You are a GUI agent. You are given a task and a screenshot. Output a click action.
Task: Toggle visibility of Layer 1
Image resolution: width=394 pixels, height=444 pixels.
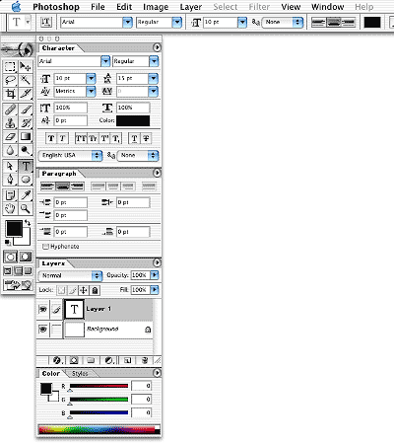(x=42, y=309)
